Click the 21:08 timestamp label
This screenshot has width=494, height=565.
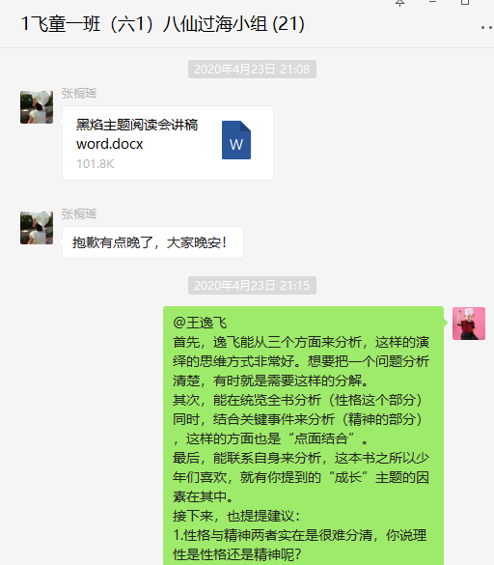(252, 70)
